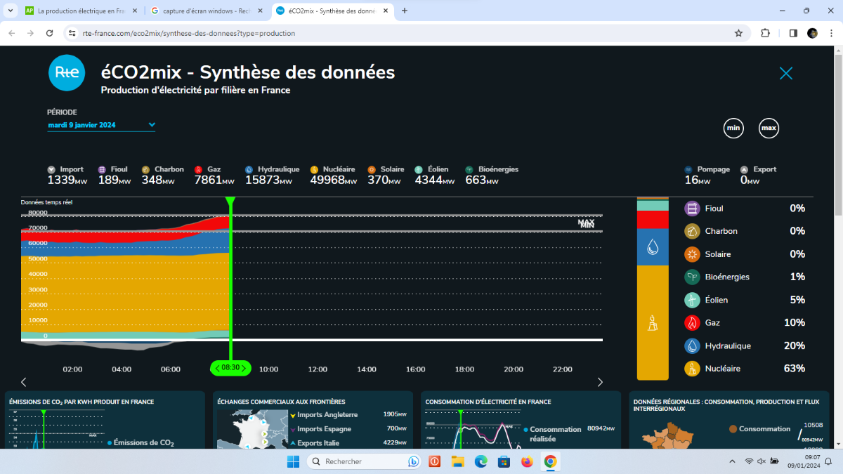Go to next panel with right arrow

pyautogui.click(x=600, y=382)
